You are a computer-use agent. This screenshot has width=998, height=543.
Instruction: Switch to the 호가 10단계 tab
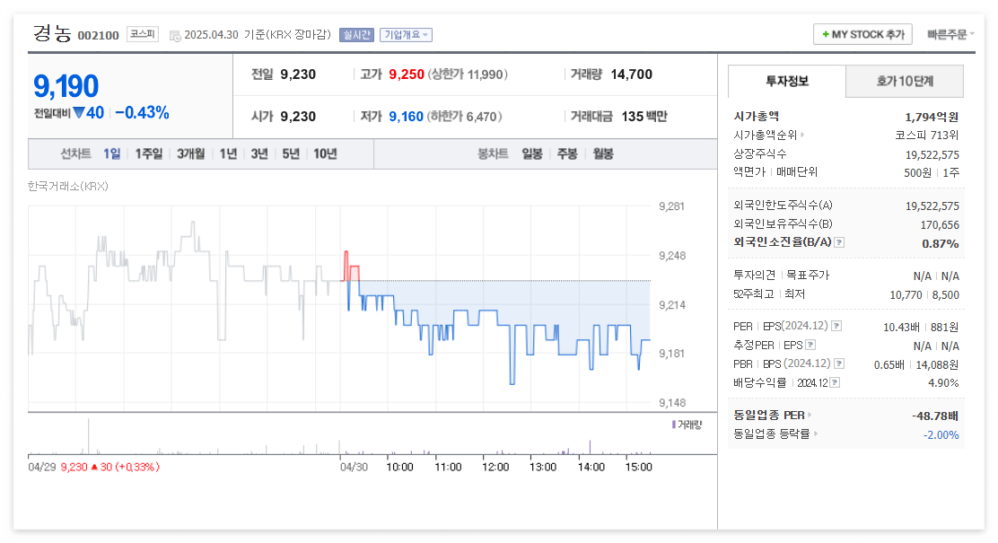(904, 81)
